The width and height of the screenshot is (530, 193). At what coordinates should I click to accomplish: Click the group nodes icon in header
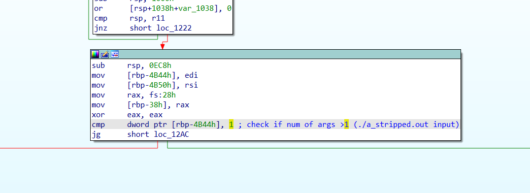pos(115,54)
